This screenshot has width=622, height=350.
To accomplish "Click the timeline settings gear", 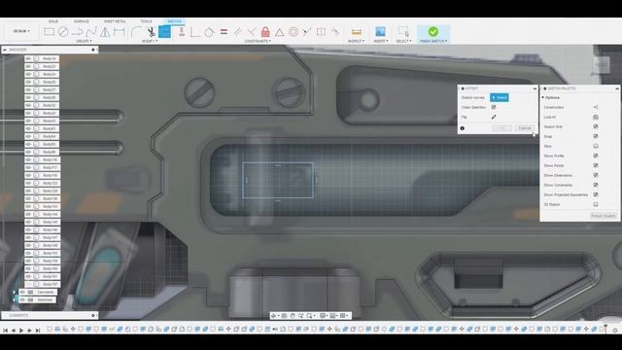I will (x=615, y=331).
